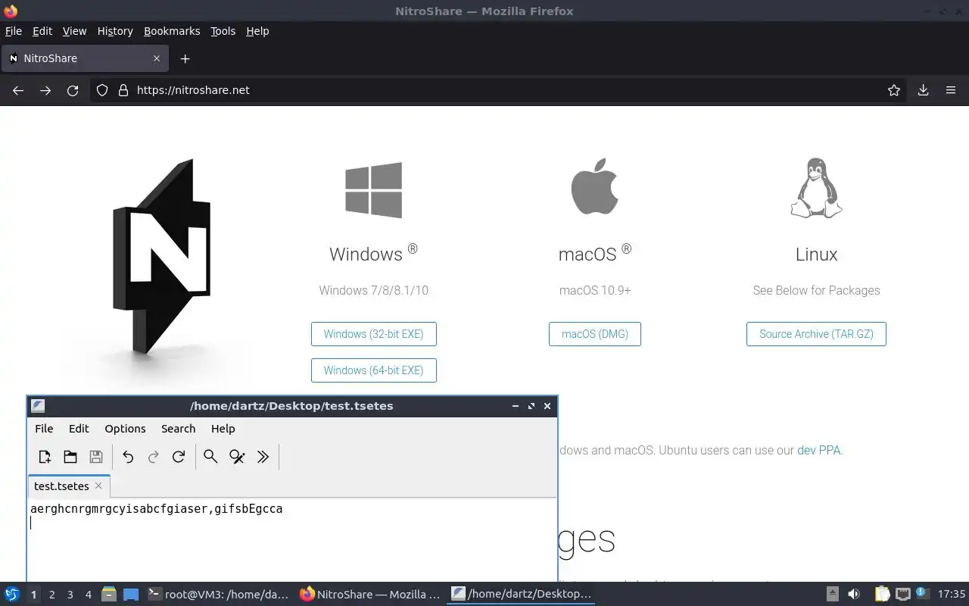Open Firefox Bookmarks menu
Image resolution: width=969 pixels, height=606 pixels.
[172, 31]
